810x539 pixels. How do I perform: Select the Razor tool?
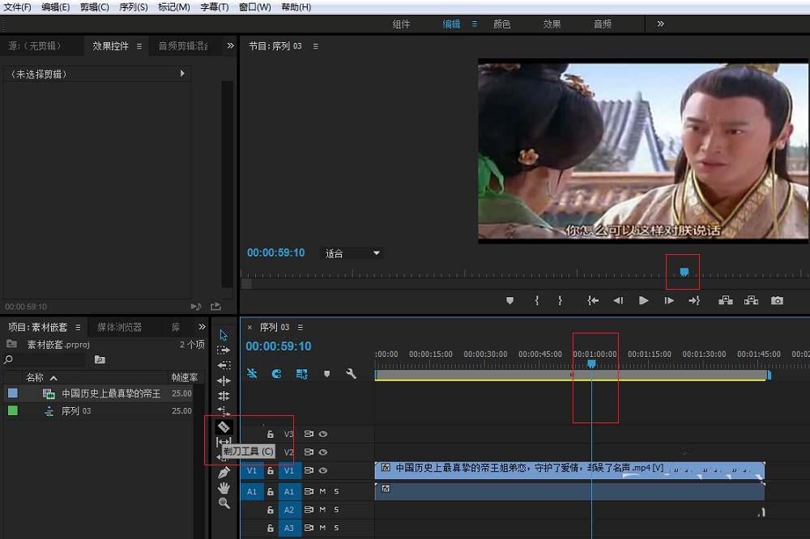tap(224, 427)
